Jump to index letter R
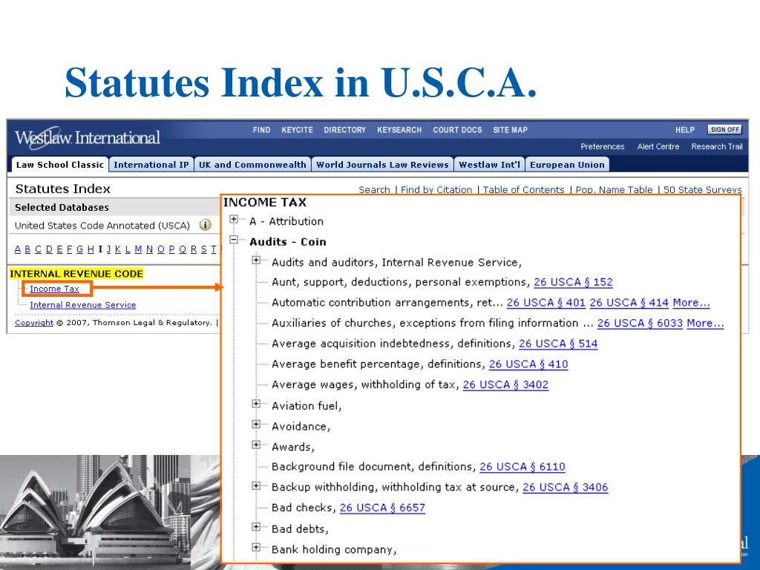760x570 pixels. point(194,249)
